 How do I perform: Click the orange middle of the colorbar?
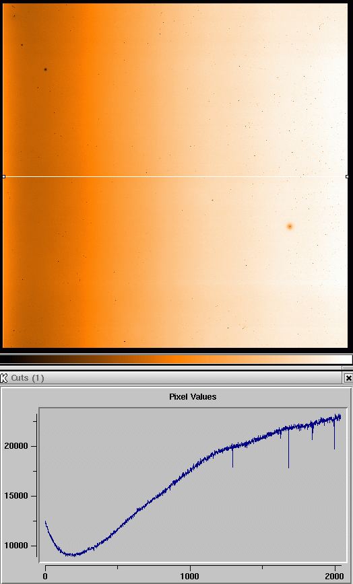coord(176,359)
